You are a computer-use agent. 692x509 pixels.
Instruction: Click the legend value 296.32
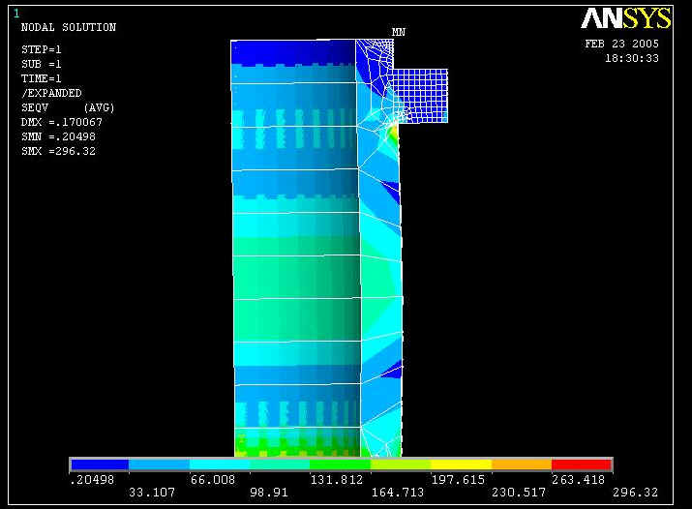click(x=635, y=493)
